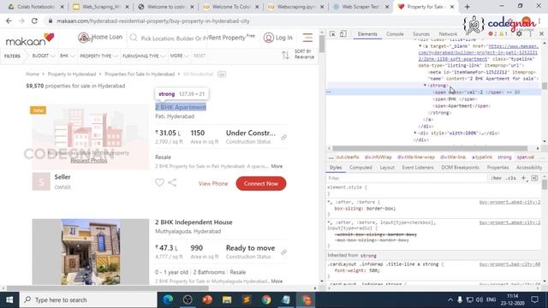Open the Event Listeners tab
The height and width of the screenshot is (308, 548).
pos(418,168)
